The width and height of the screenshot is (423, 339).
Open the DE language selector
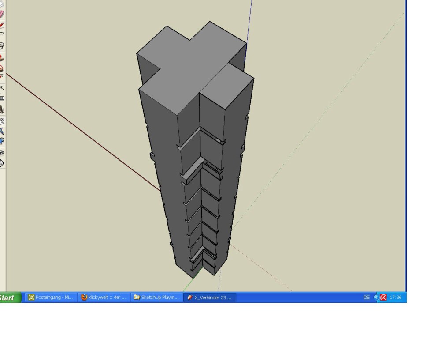[x=366, y=298]
